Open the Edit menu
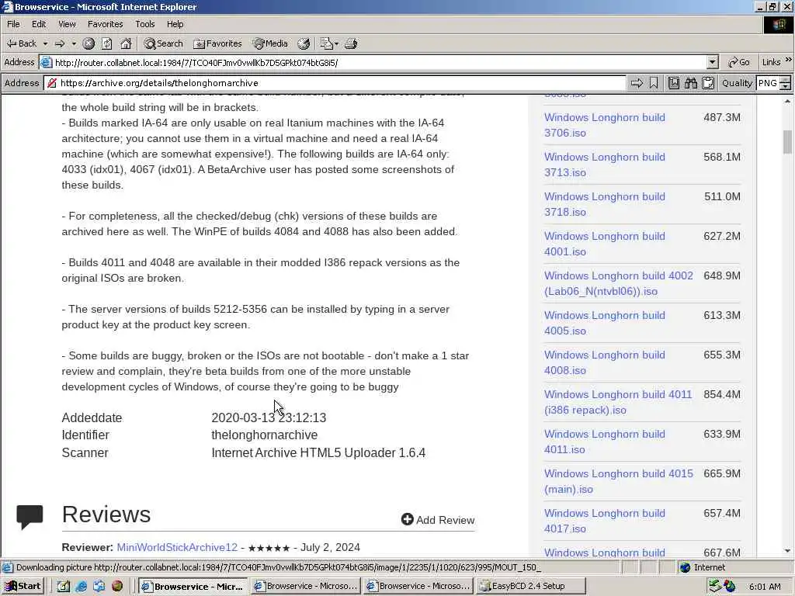The image size is (795, 596). [39, 24]
